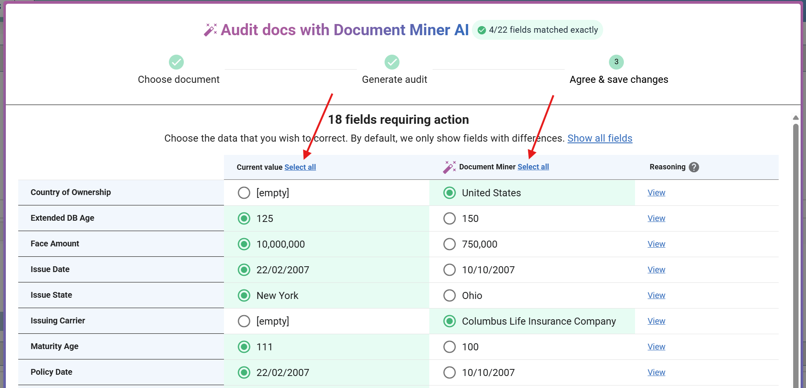Click the Reasoning help question mark icon

(x=694, y=167)
